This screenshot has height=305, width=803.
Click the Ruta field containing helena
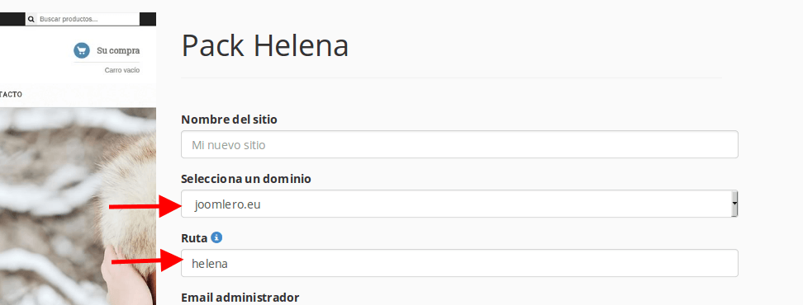(x=459, y=263)
